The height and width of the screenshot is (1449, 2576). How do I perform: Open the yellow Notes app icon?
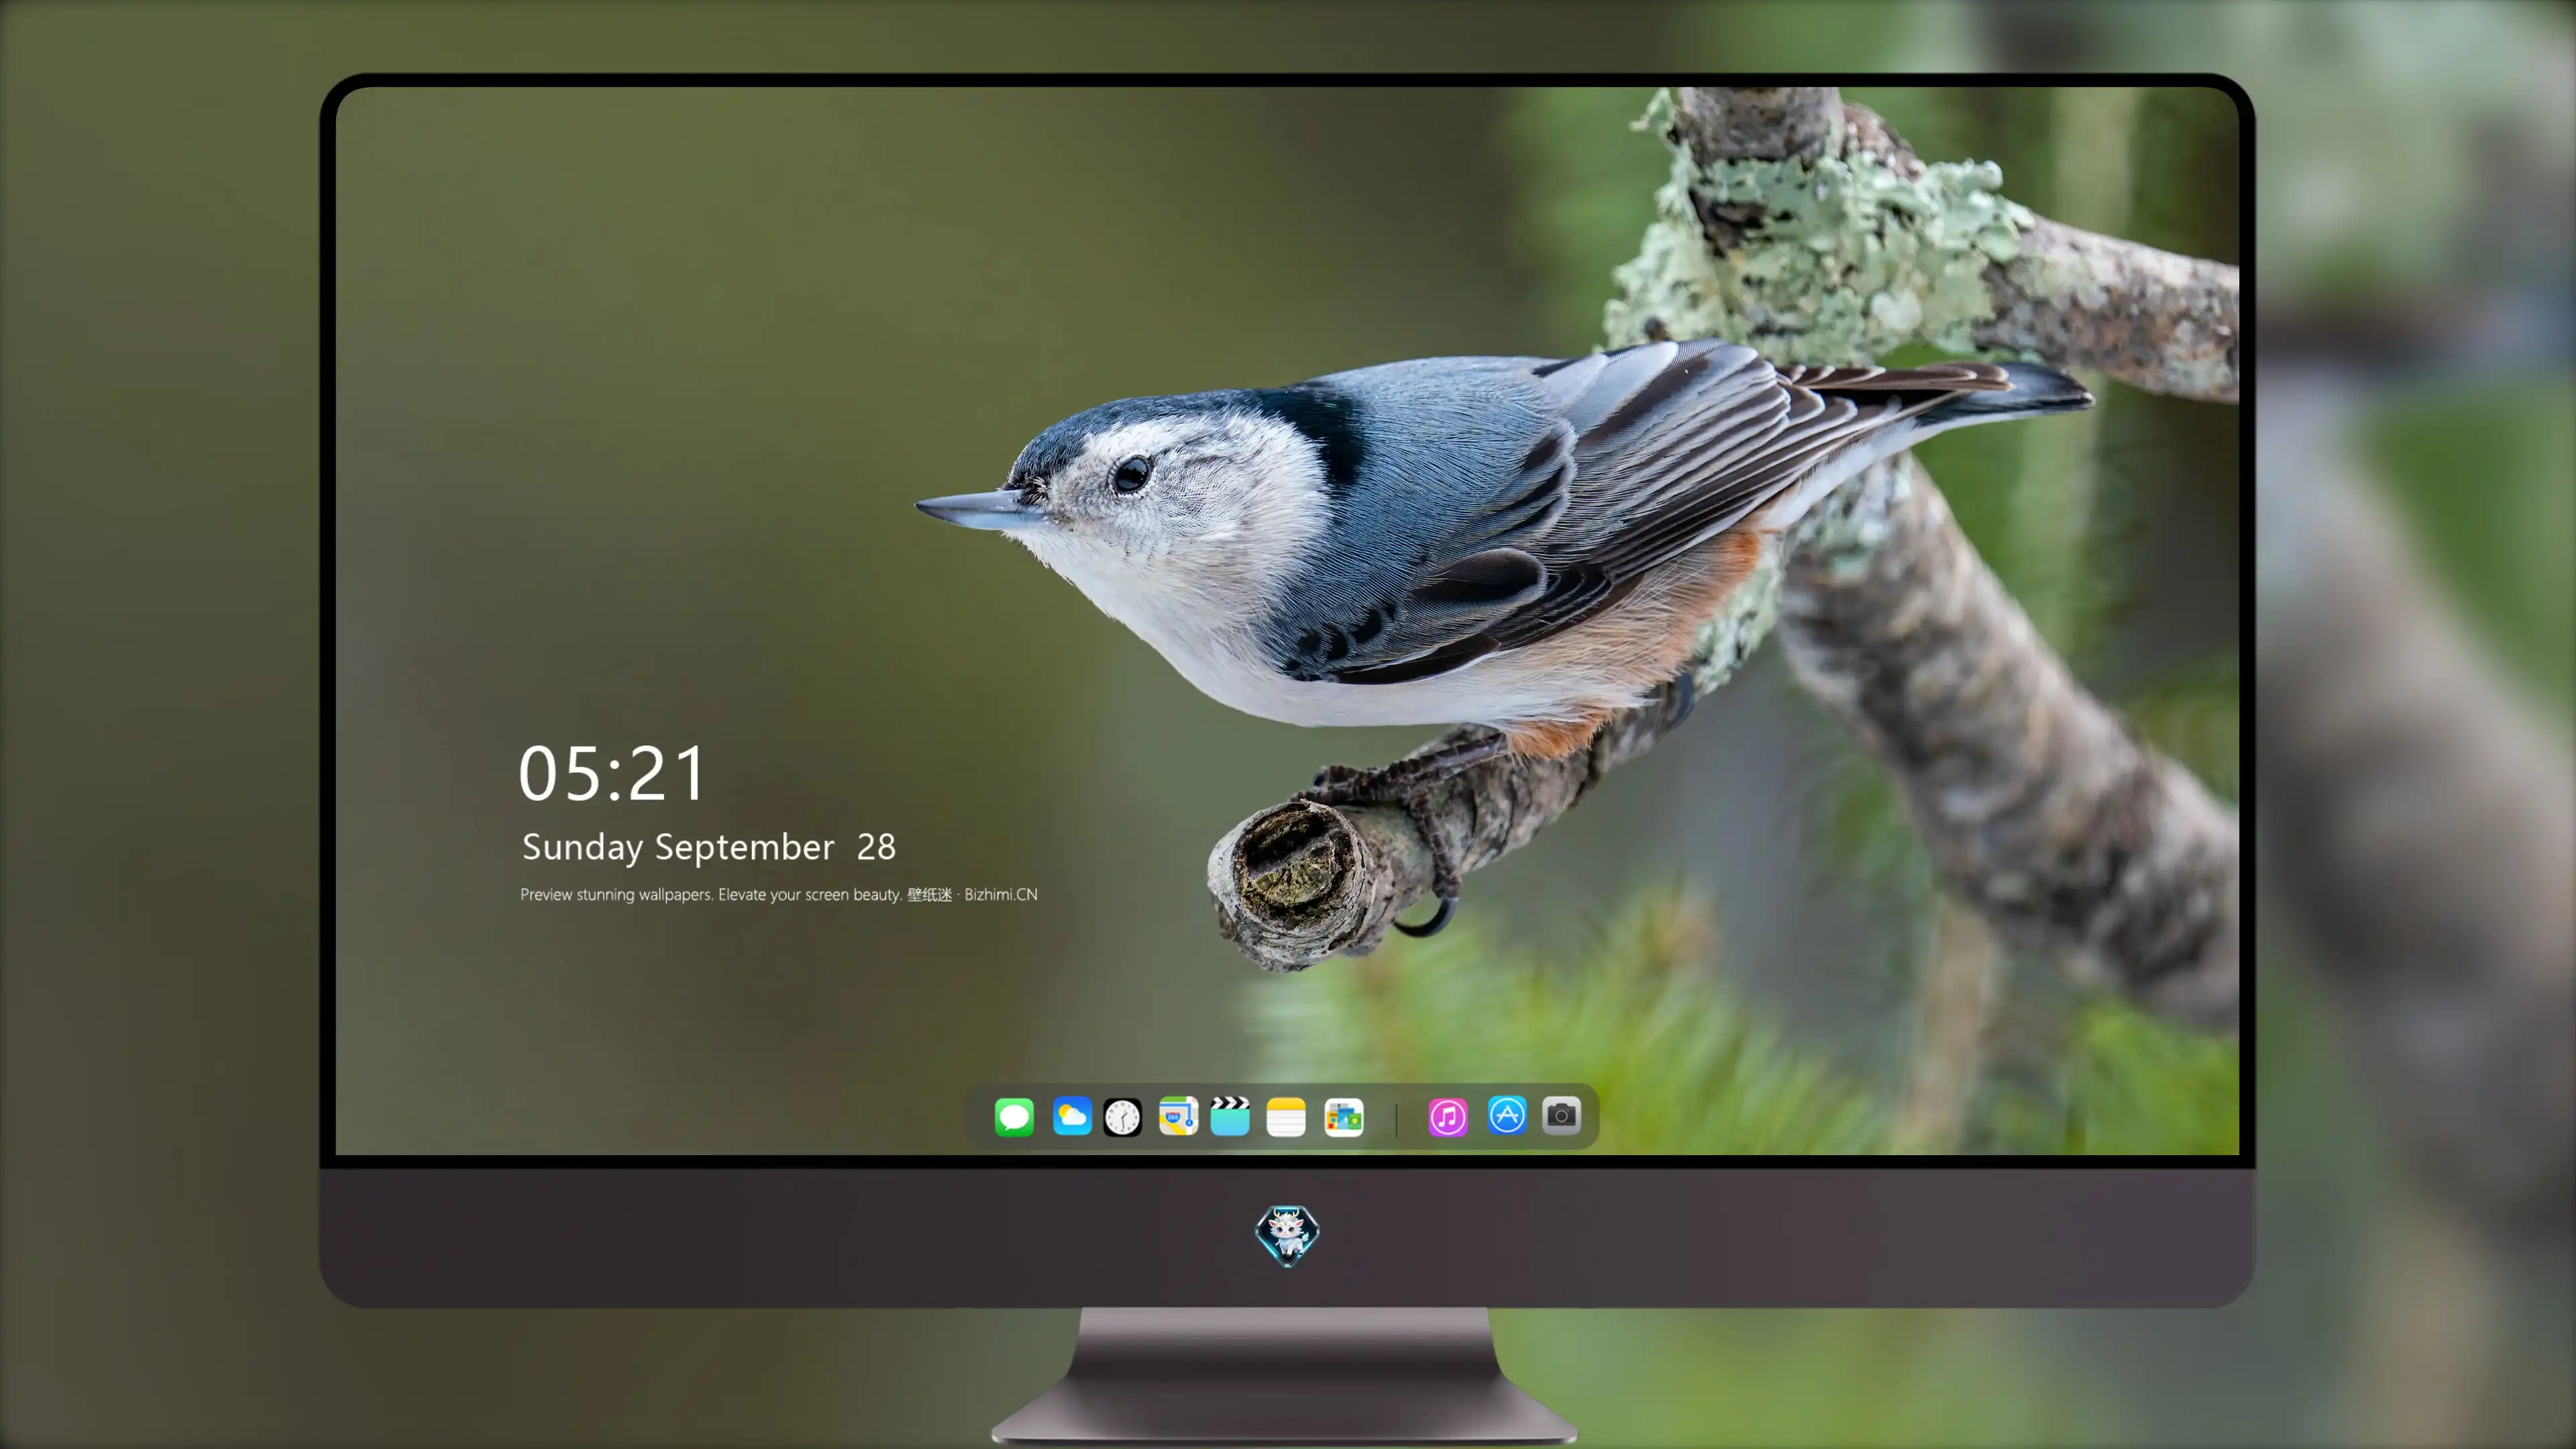[1286, 1117]
